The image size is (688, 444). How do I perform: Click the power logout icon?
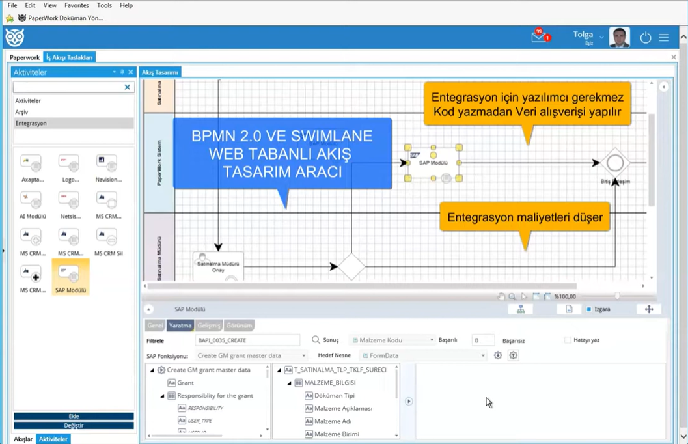click(x=645, y=38)
